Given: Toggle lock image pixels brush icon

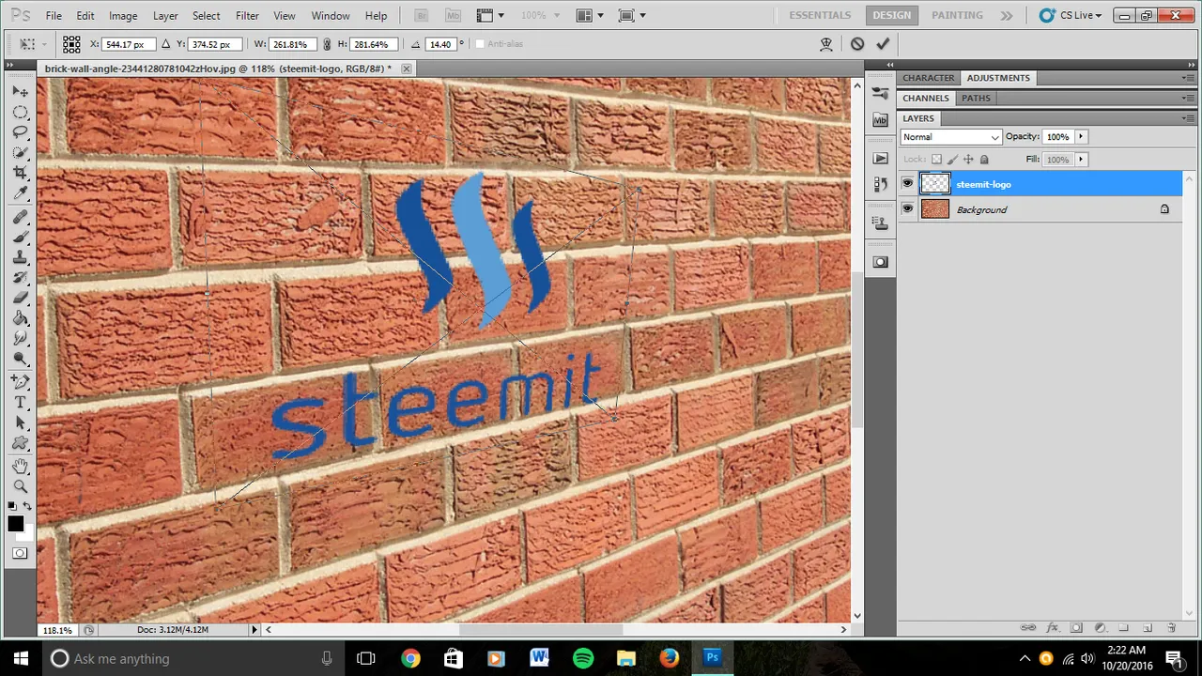Looking at the screenshot, I should click(x=952, y=160).
